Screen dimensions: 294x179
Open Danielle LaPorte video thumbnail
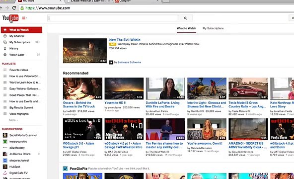pyautogui.click(x=165, y=89)
